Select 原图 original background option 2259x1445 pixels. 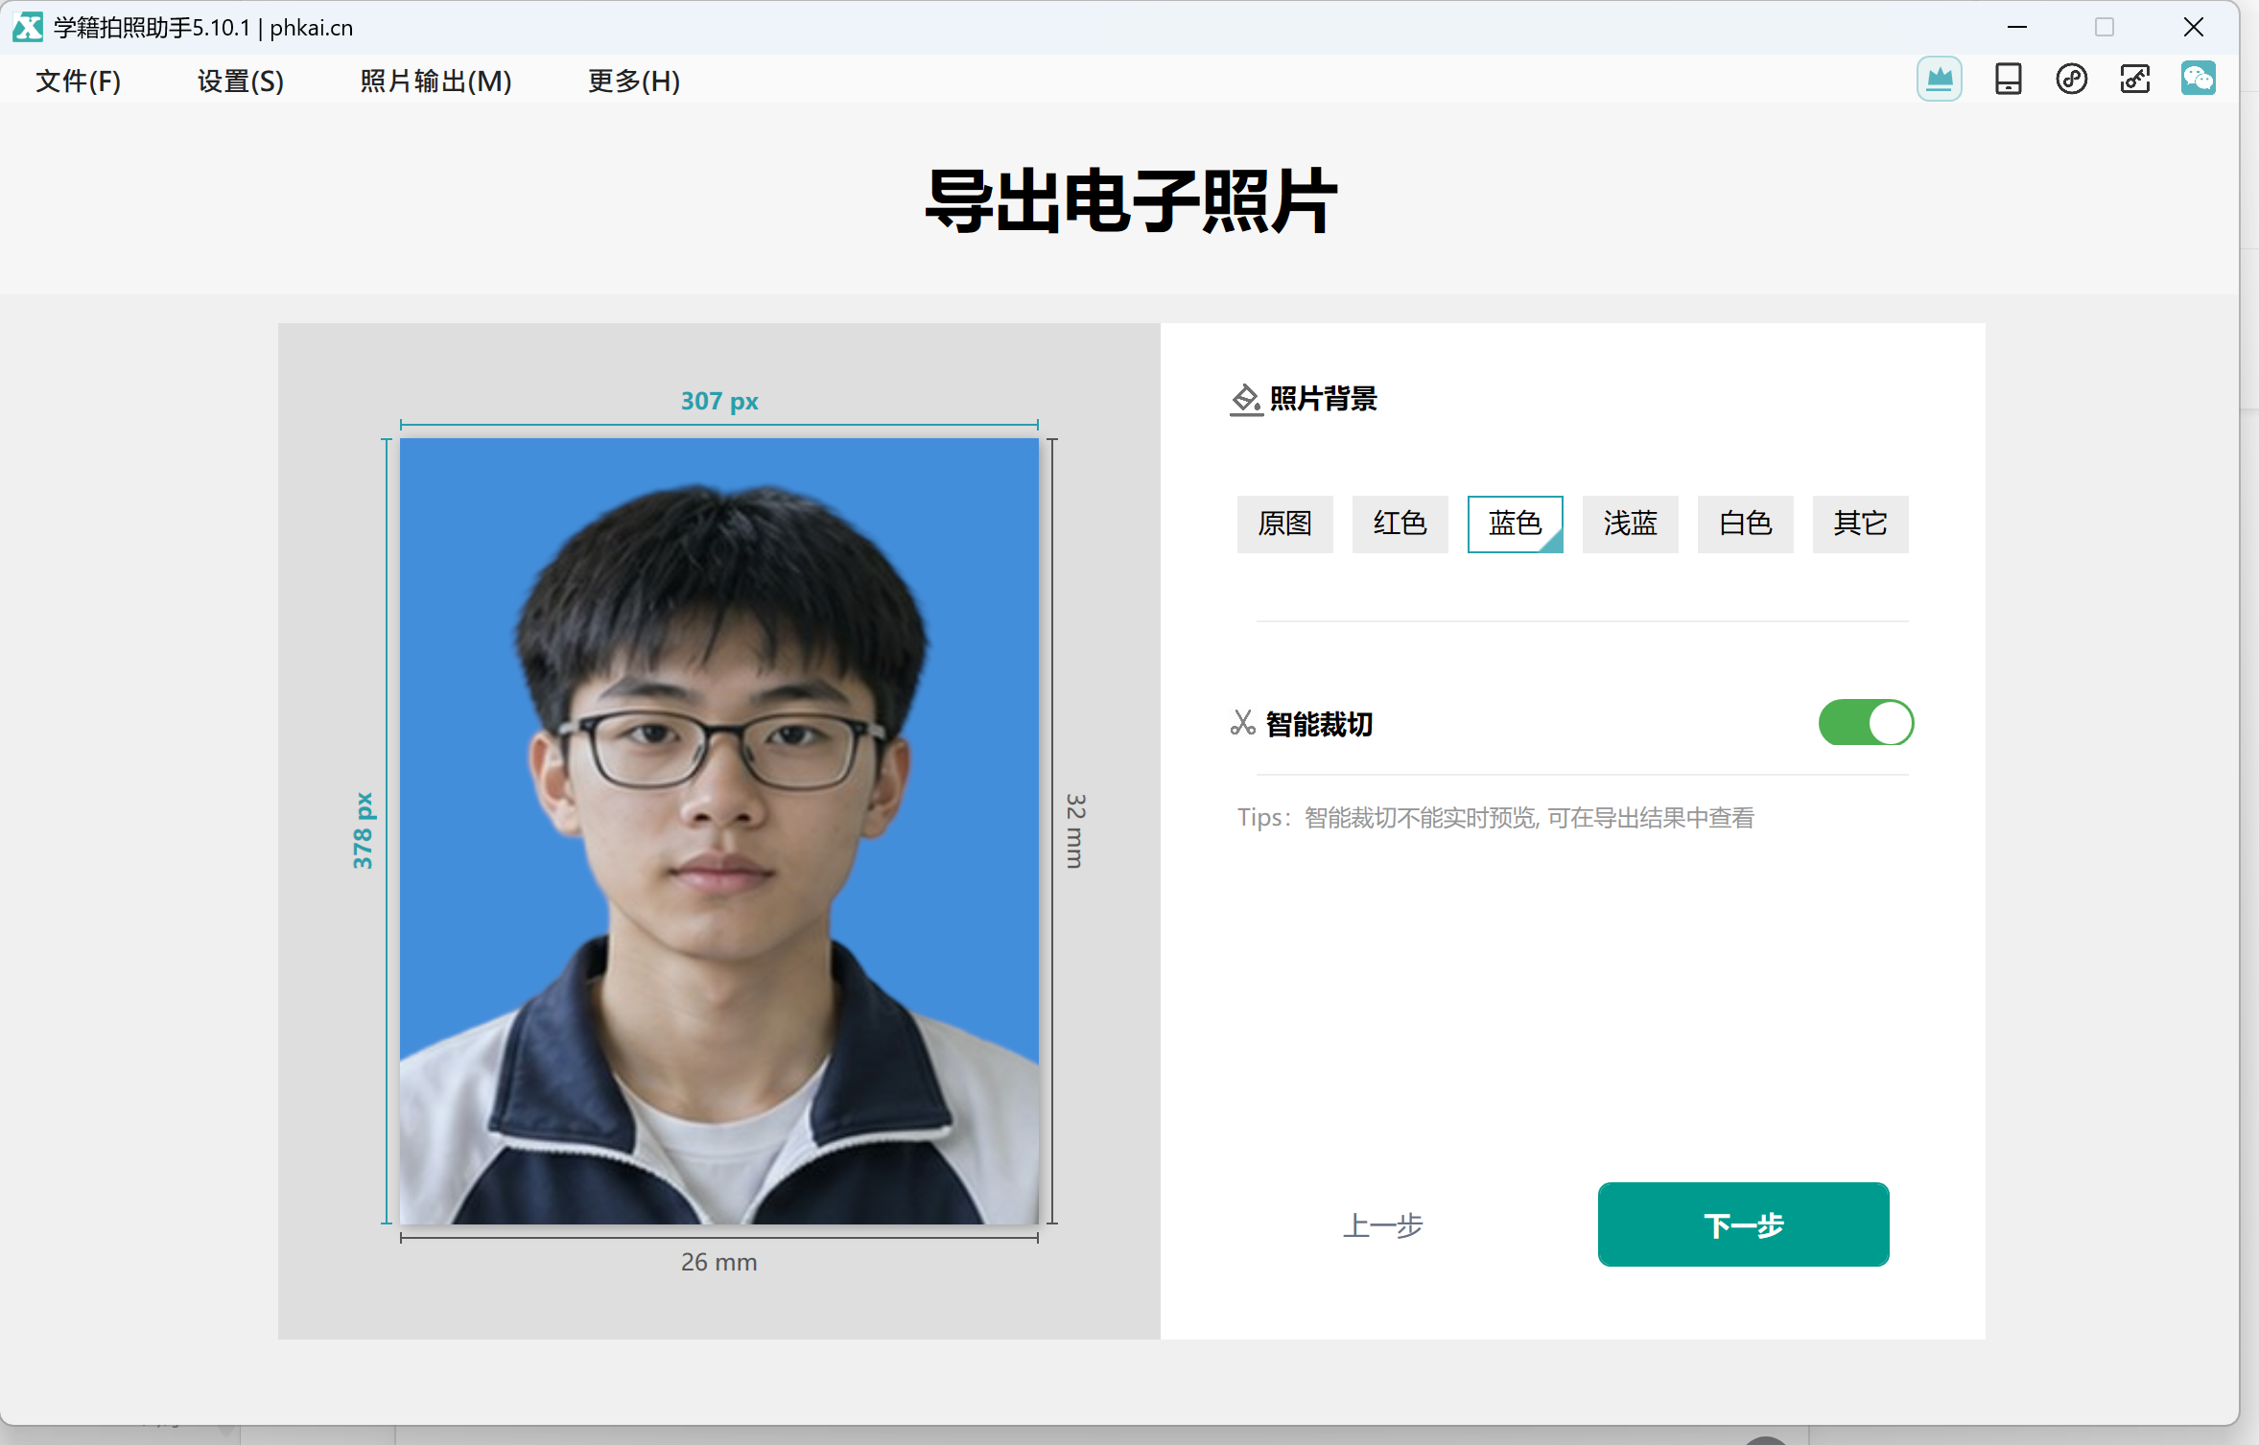click(x=1284, y=524)
